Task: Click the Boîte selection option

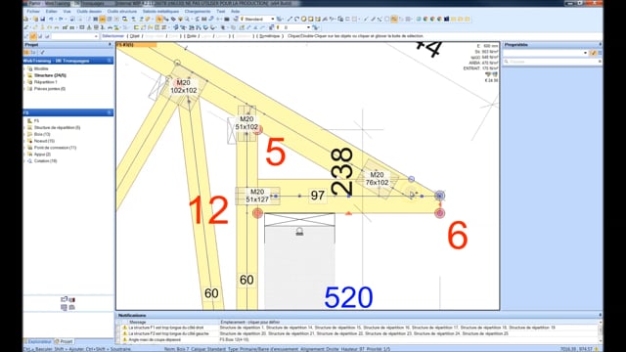Action: 192,36
